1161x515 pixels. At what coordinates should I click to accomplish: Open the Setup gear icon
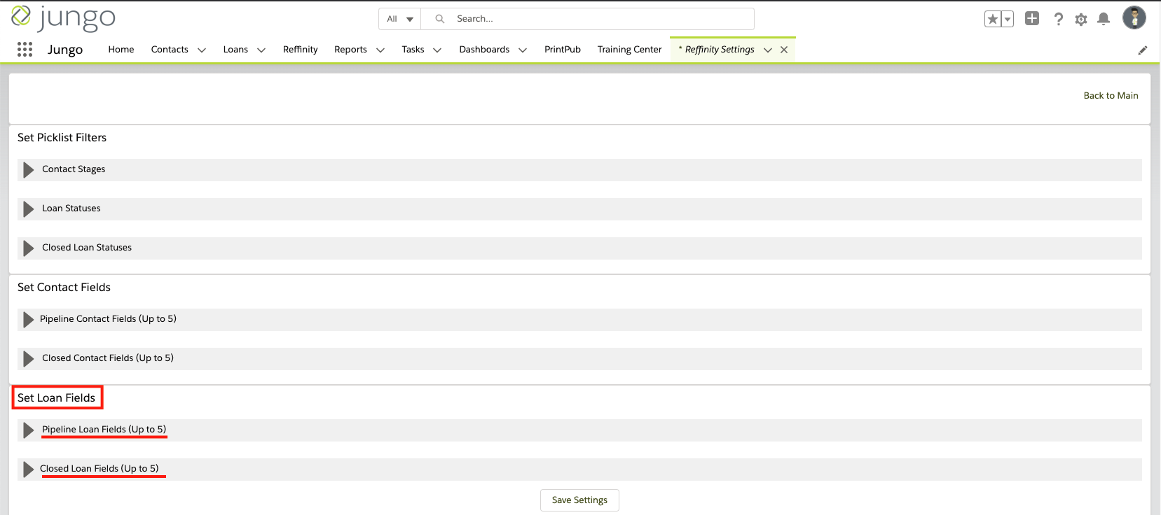[1081, 20]
